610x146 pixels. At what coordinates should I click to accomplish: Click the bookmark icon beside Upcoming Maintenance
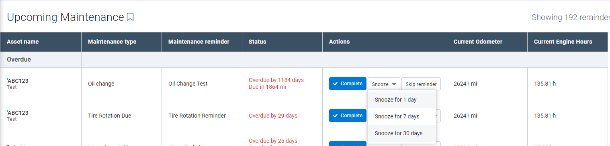pyautogui.click(x=130, y=17)
